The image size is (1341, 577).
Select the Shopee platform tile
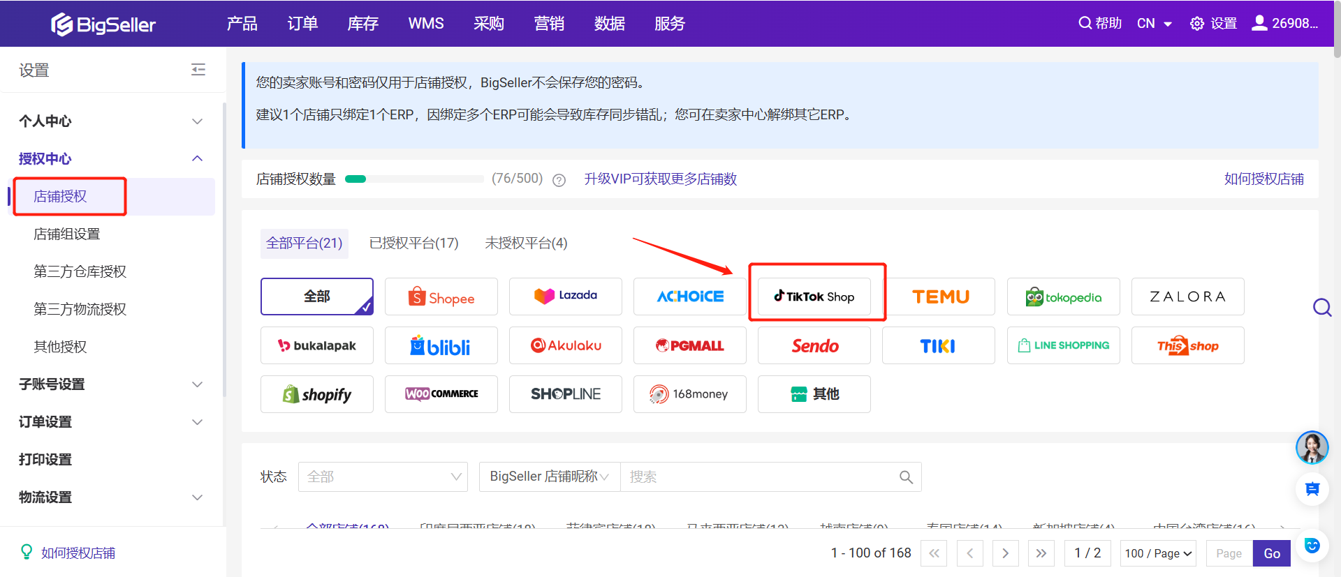(441, 297)
